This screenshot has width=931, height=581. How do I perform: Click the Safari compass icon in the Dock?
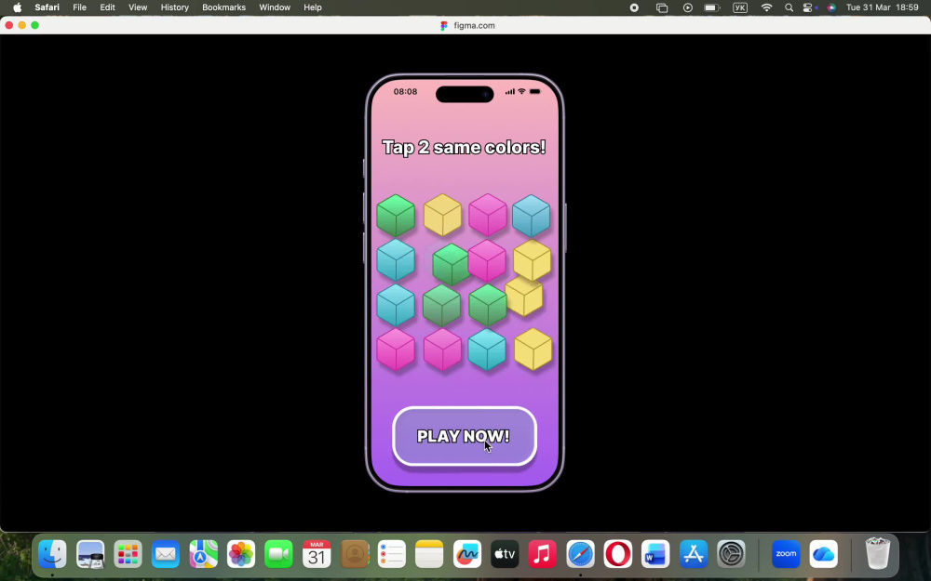(x=580, y=554)
